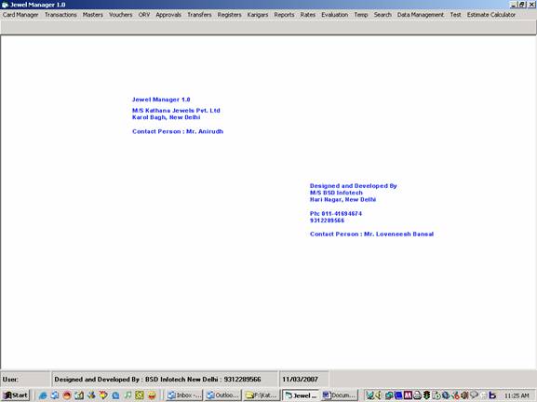
Task: Click the smiley face quick launch icon
Action: coord(152,395)
